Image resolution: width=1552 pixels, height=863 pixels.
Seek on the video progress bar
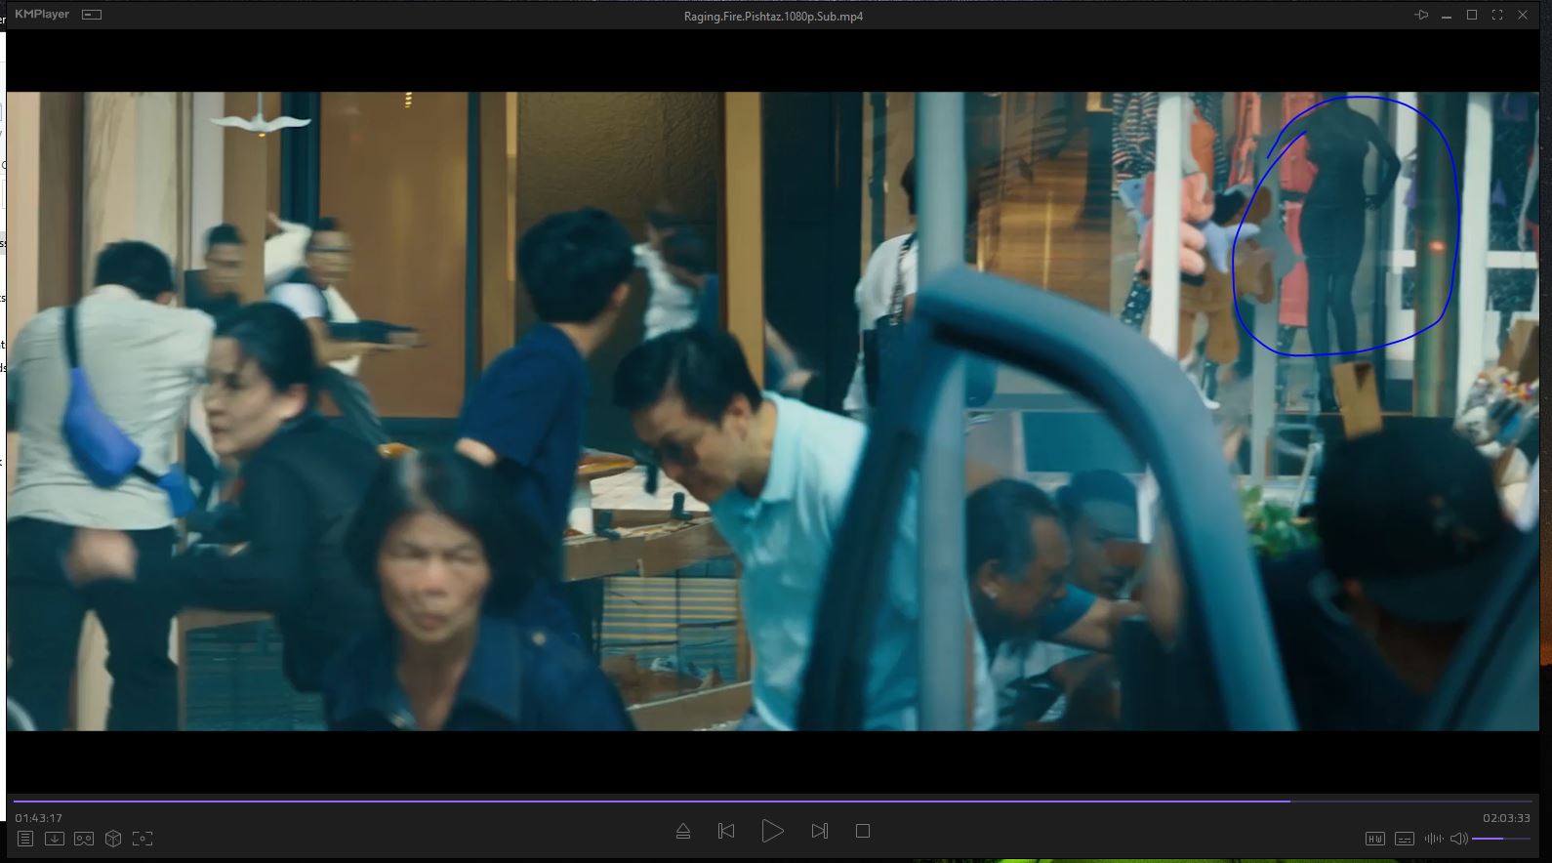[771, 801]
